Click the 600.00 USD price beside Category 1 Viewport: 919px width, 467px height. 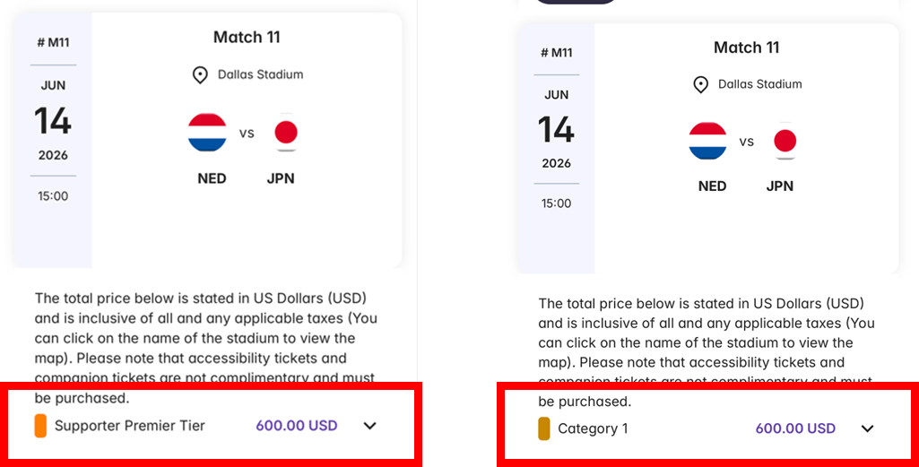click(x=795, y=428)
